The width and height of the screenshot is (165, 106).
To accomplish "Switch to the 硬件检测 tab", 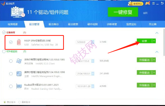I will click(92, 24).
